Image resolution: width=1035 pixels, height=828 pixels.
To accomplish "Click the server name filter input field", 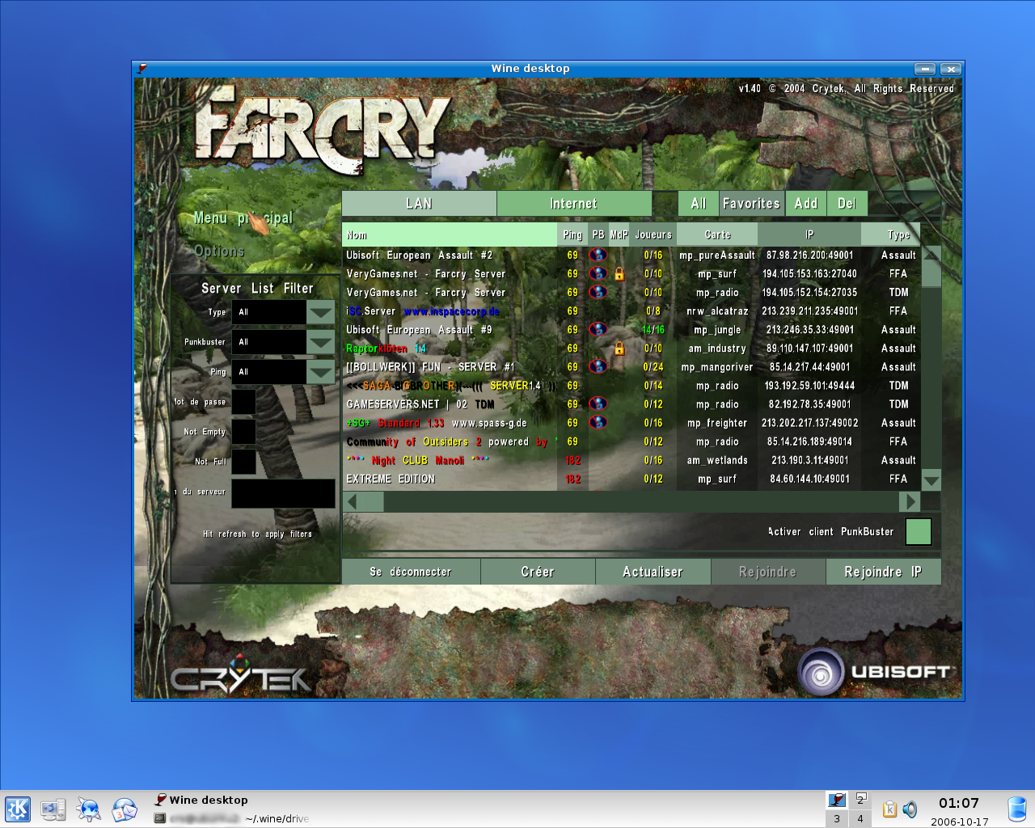I will (x=283, y=493).
